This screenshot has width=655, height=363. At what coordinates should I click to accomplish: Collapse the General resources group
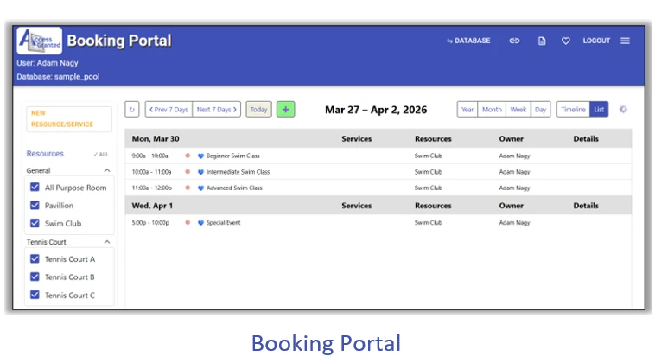pos(106,171)
